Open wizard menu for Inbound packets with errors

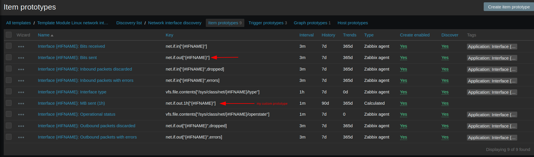coord(21,81)
